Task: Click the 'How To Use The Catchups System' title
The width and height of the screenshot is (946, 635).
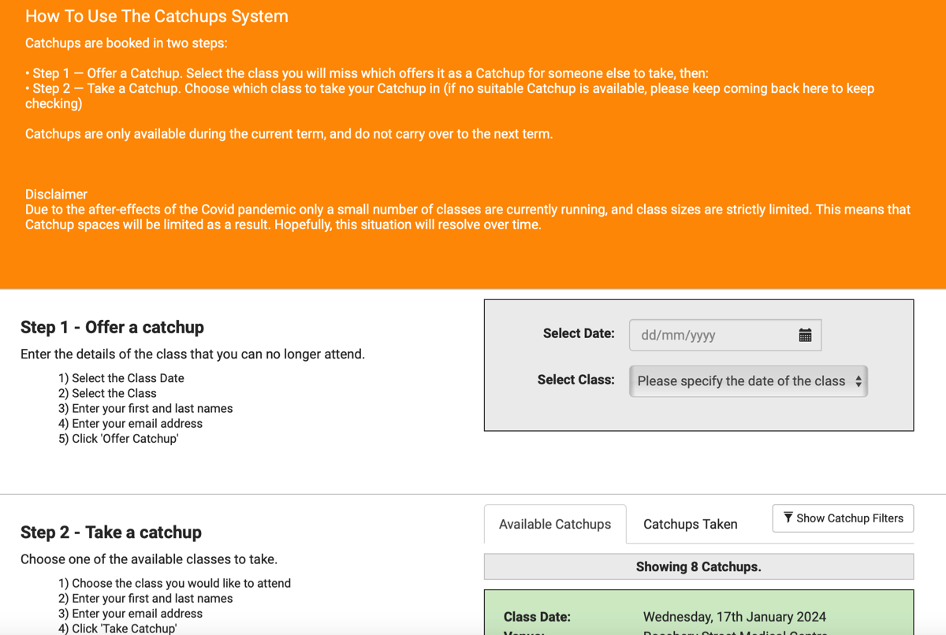Action: coord(157,16)
